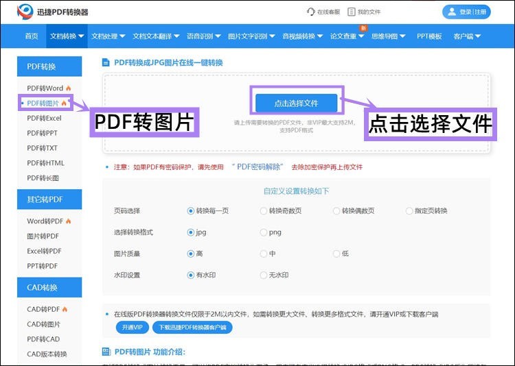Click the user avatar icon in login button

point(452,12)
